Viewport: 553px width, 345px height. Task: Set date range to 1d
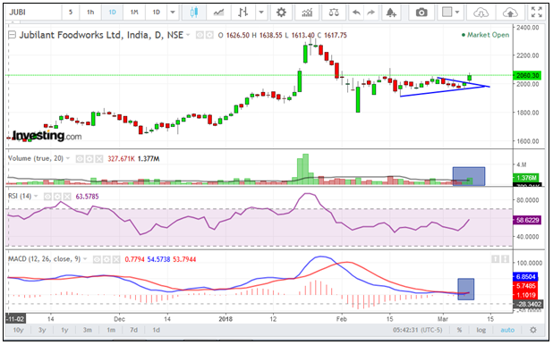click(157, 330)
